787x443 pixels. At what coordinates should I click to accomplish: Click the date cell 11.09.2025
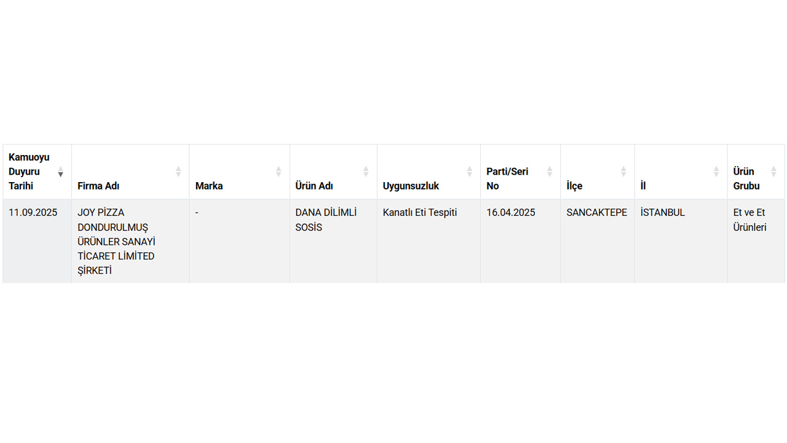[33, 213]
